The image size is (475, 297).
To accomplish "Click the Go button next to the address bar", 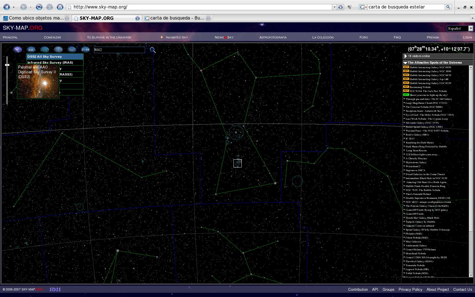I will point(341,7).
